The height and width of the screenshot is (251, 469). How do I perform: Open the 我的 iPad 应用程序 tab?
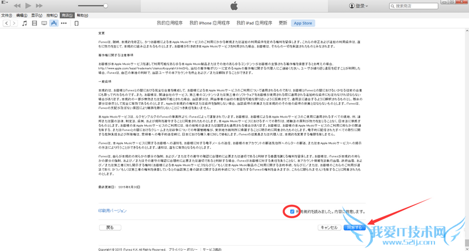(254, 23)
